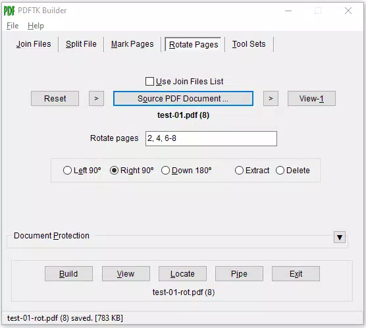This screenshot has width=366, height=328.
Task: Click the test-01-rot.pdf (8) output label
Action: [x=184, y=292]
